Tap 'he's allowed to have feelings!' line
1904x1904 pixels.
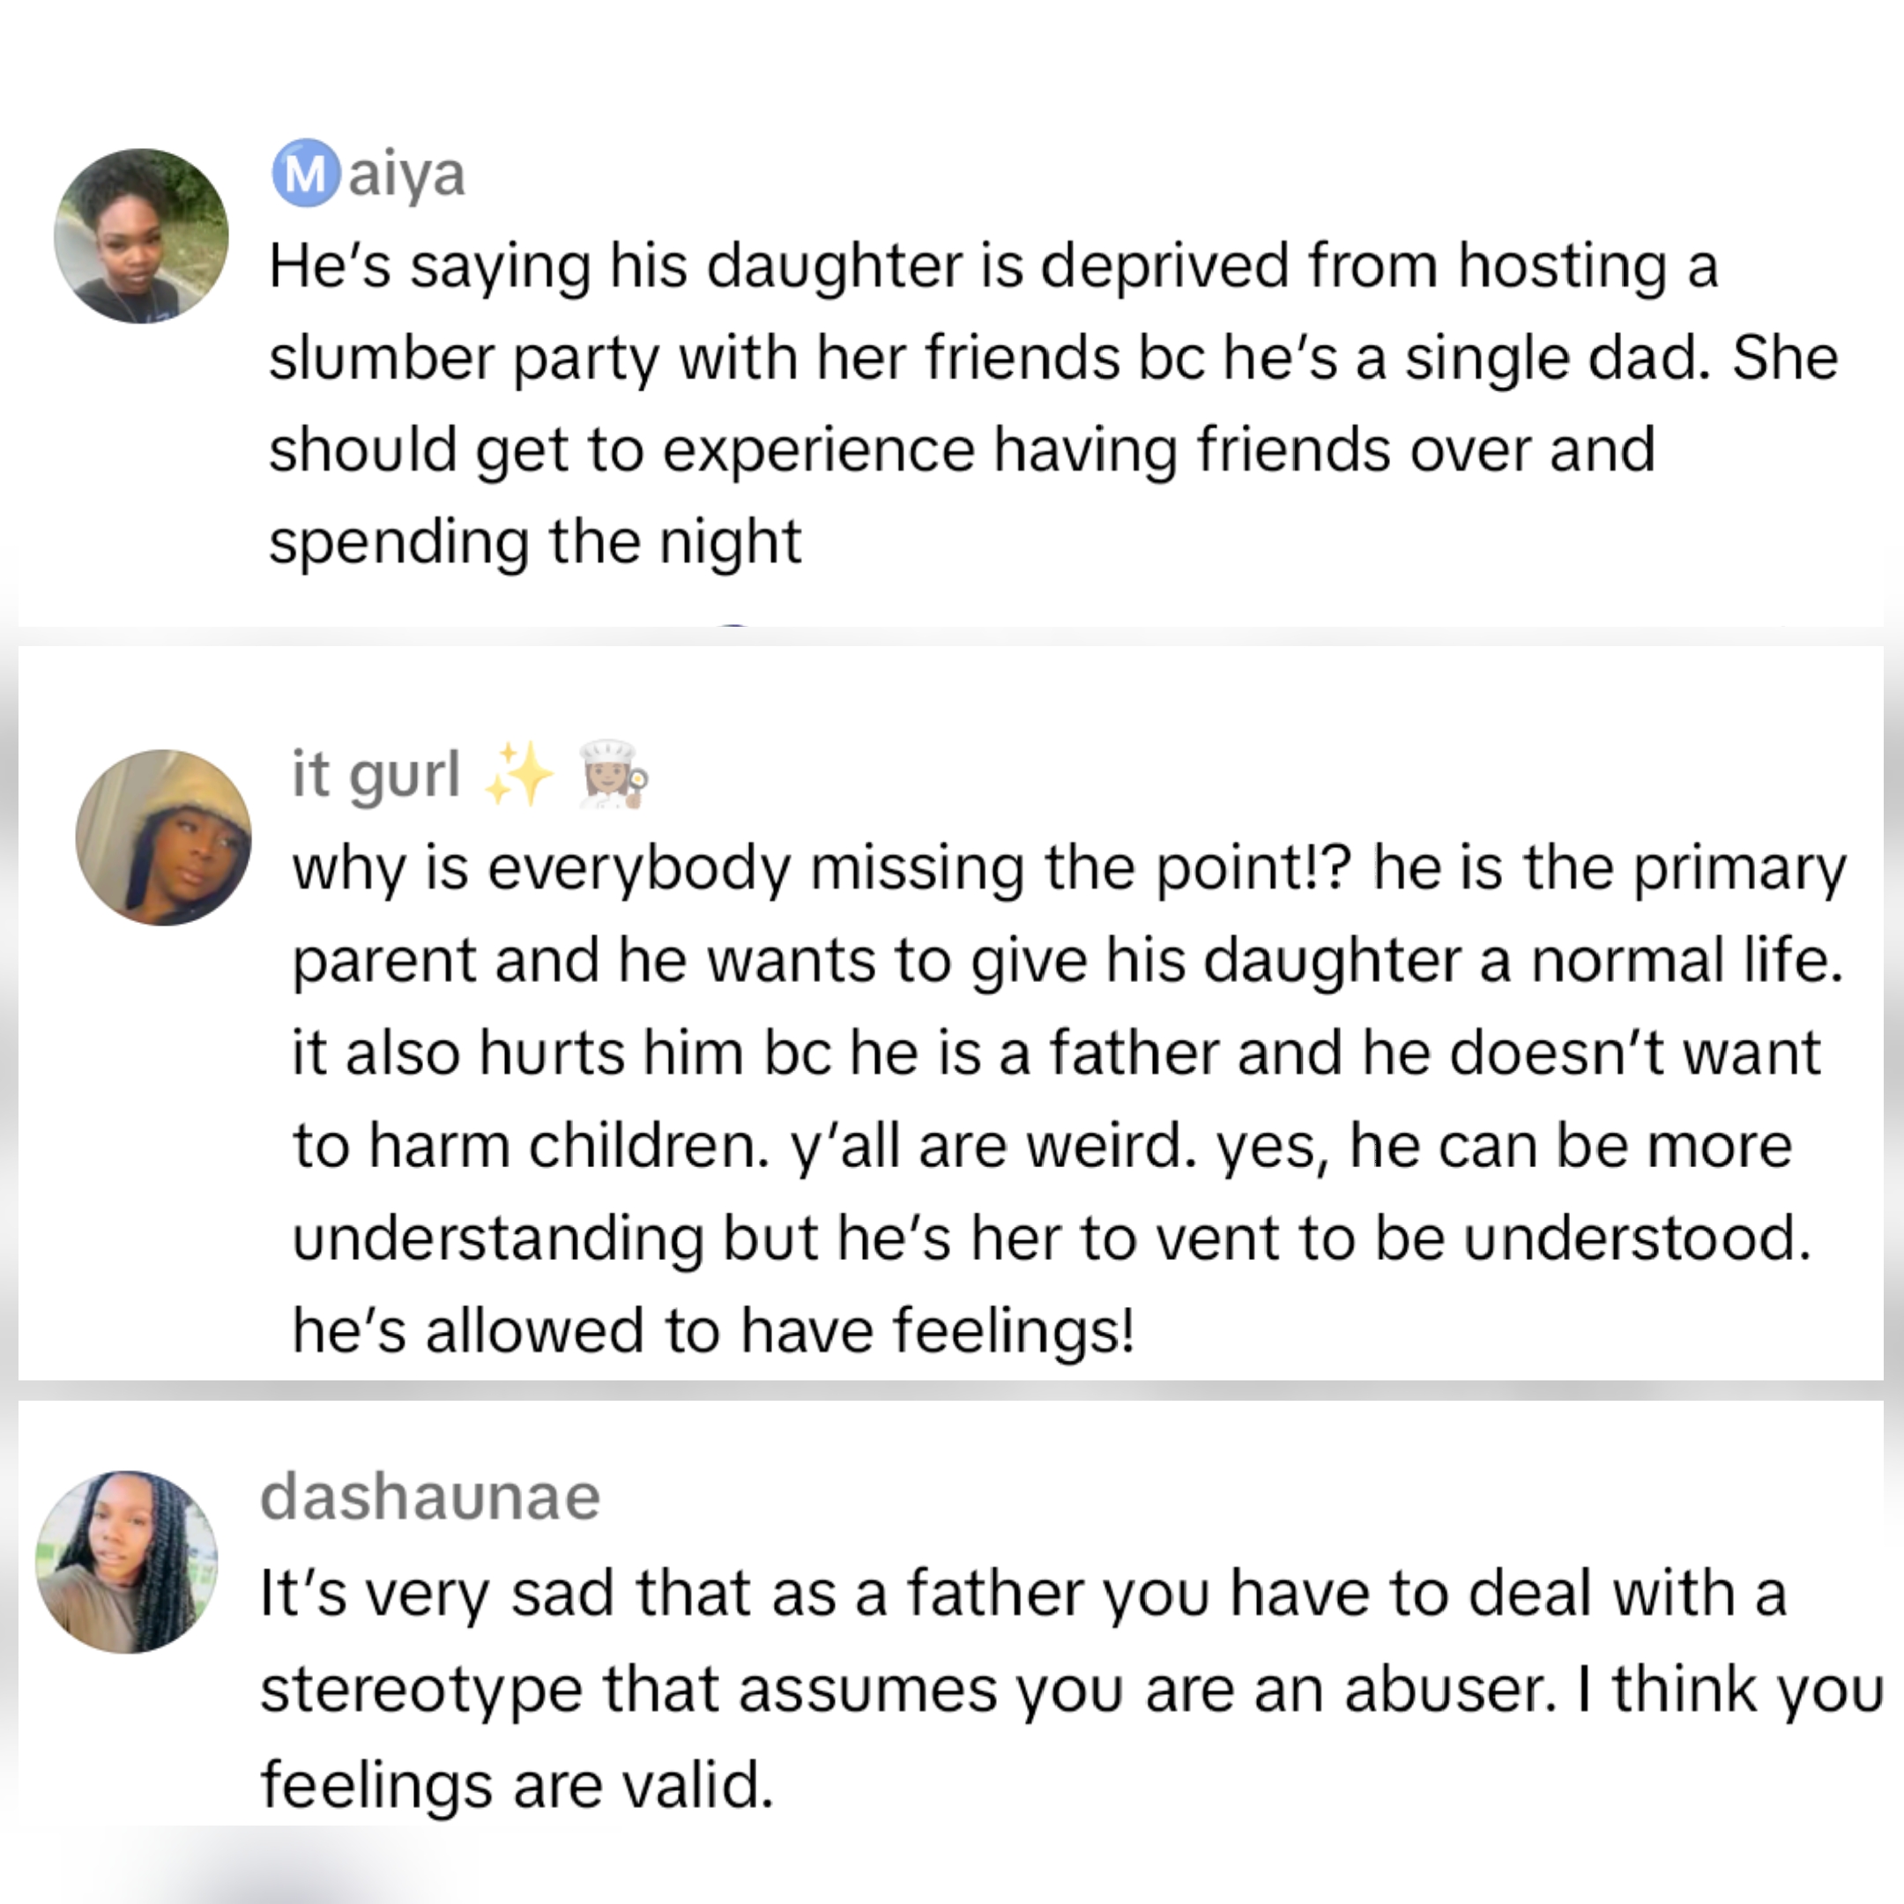[713, 1330]
